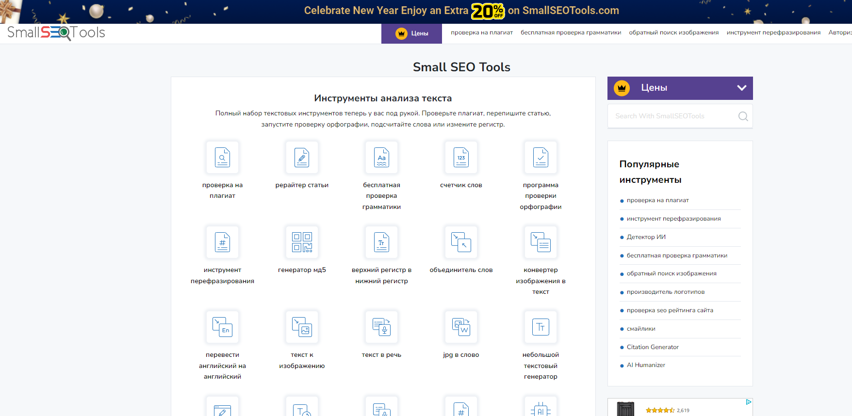Open the word counter icon
Screen dimensions: 852x416
[x=461, y=157]
